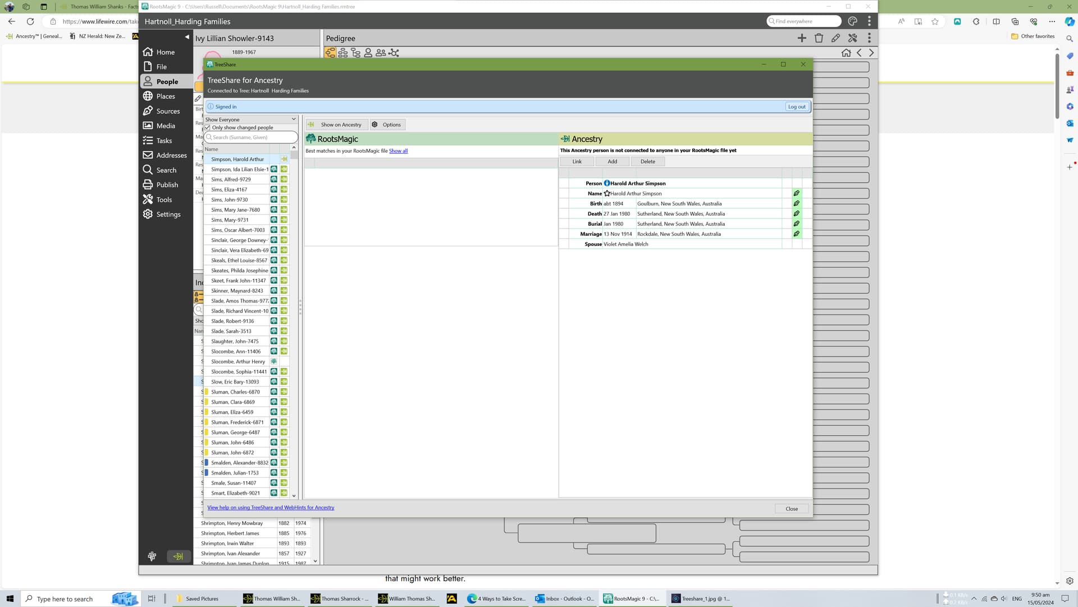
Task: Click the Log out button
Action: 796,107
